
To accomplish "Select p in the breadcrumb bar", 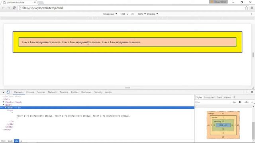I will 21,141.
